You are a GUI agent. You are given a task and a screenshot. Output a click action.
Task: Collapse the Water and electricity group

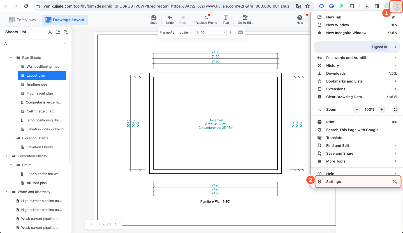click(x=6, y=192)
